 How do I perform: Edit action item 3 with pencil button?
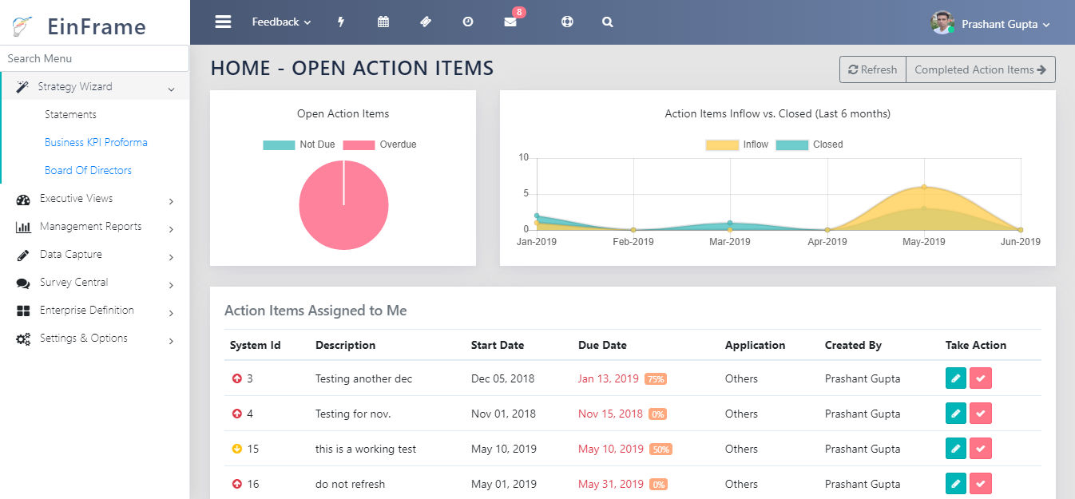pos(955,378)
